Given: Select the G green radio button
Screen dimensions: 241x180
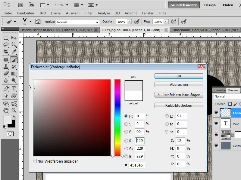Looking at the screenshot, I should coord(126,148).
